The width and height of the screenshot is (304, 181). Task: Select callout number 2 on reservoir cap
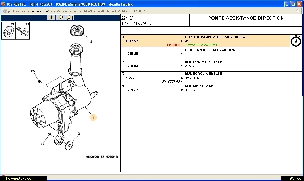coord(91,41)
